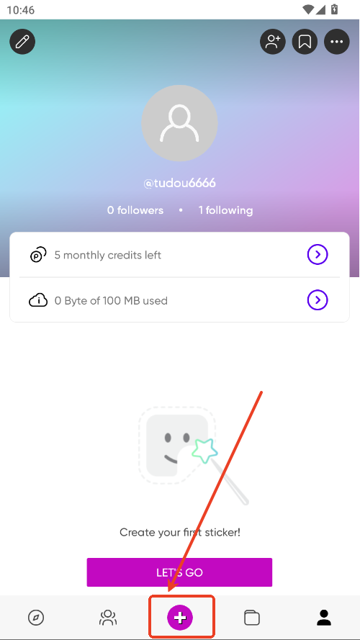Click the LET'S GO button
360x640 pixels.
click(179, 572)
